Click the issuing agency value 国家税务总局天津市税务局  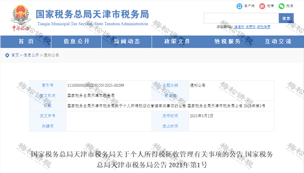tap(91, 96)
